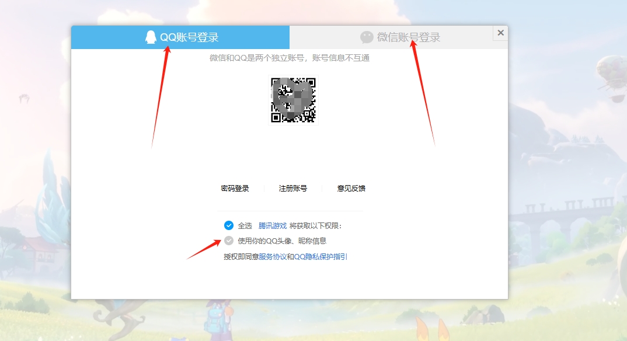This screenshot has width=627, height=341.
Task: Open 注册账号 to register an account
Action: 292,188
